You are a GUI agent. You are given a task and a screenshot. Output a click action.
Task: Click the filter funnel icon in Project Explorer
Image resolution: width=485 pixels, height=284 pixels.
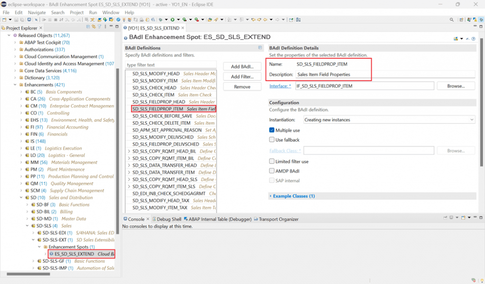pyautogui.click(x=99, y=27)
